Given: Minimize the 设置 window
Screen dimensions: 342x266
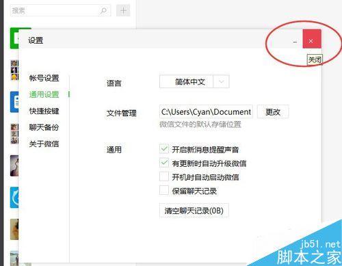Looking at the screenshot, I should [295, 42].
